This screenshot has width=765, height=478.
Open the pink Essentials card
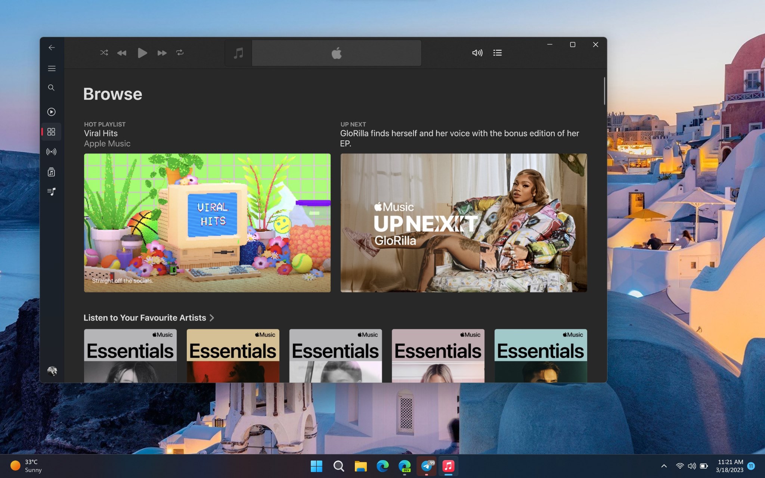[x=438, y=356]
